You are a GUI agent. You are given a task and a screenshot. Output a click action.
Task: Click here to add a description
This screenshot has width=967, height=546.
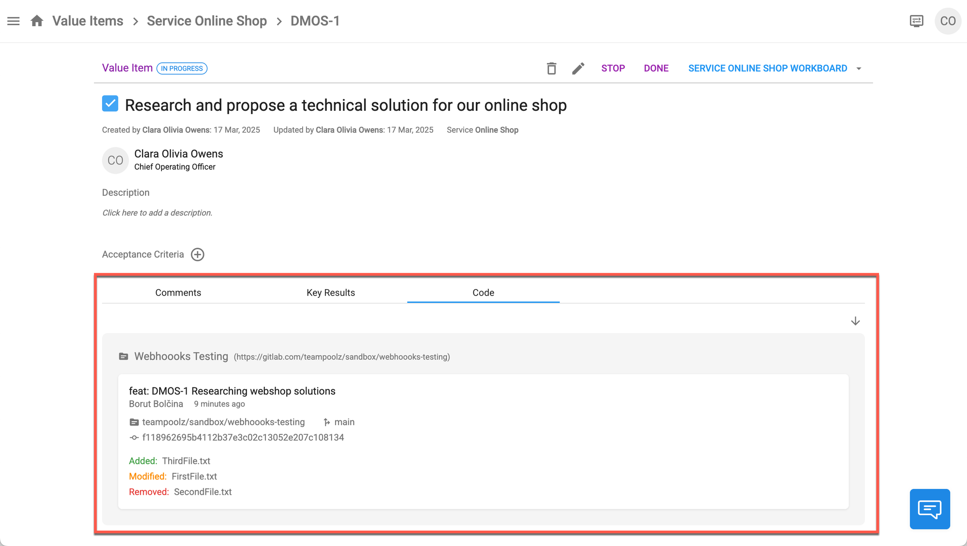click(157, 213)
